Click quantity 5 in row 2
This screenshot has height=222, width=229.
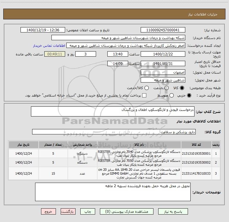point(53,162)
